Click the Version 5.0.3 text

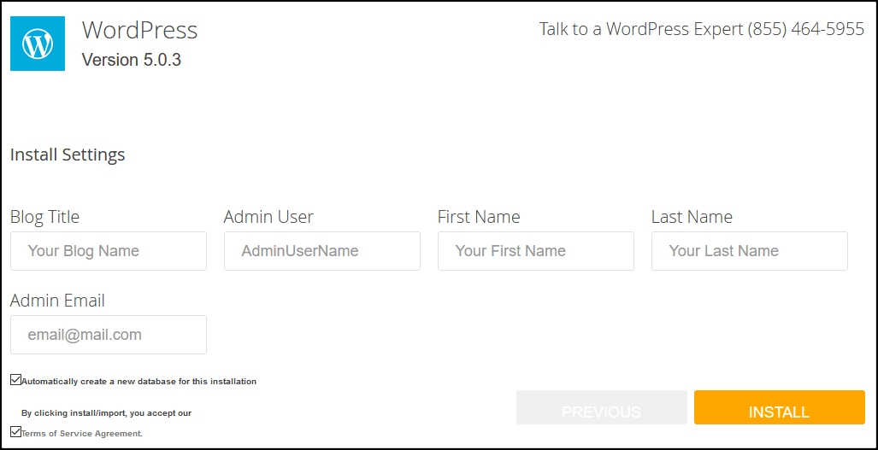[x=131, y=60]
